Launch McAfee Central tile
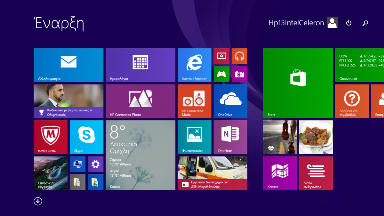The width and height of the screenshot is (384, 216). tap(51, 137)
